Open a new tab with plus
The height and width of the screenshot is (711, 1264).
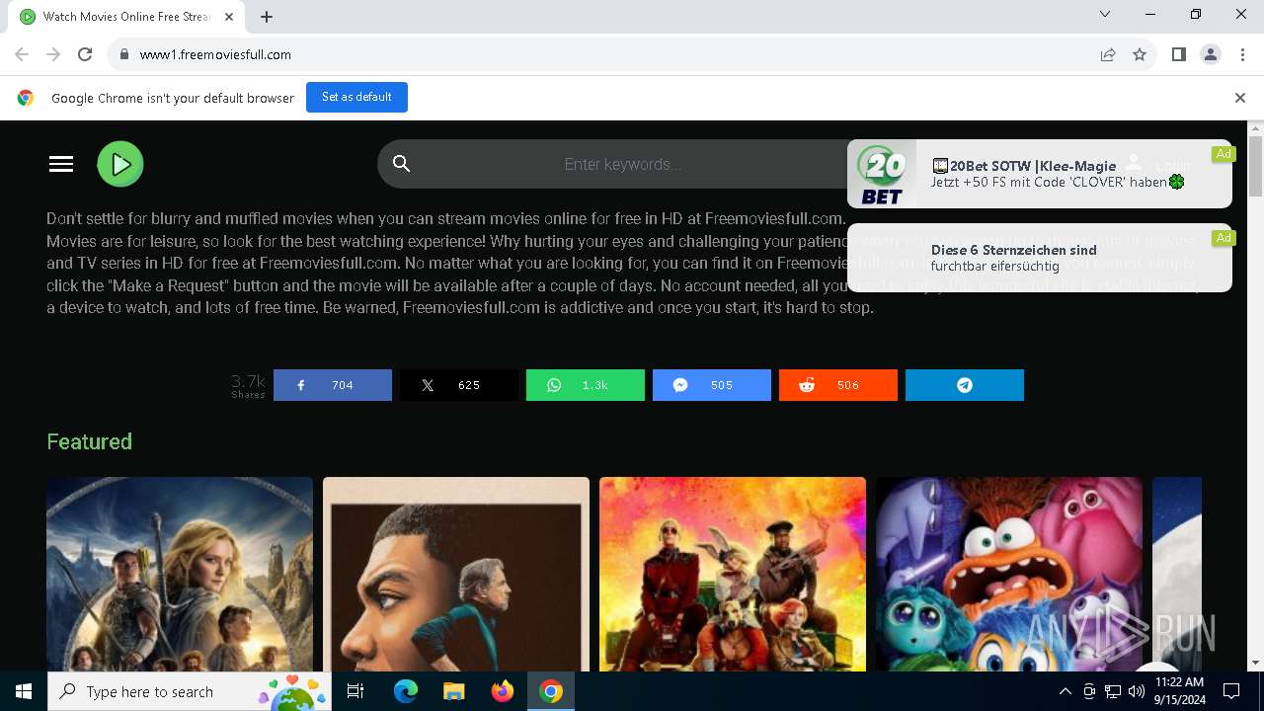pos(267,17)
